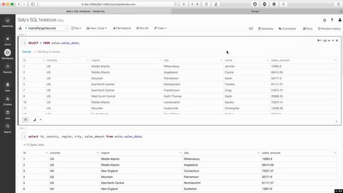The image size is (343, 193).
Task: Click into cell 2 SQL editor
Action: pos(182,137)
